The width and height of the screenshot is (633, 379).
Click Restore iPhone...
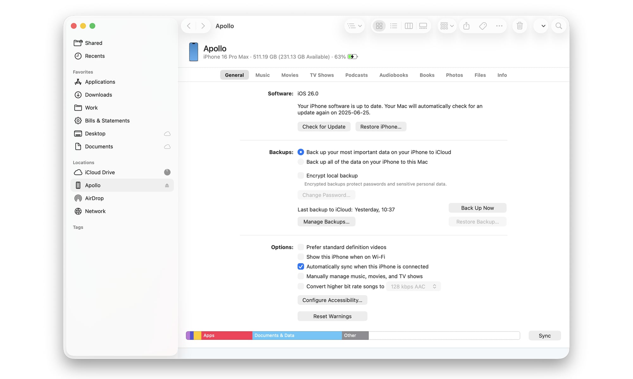pos(381,127)
